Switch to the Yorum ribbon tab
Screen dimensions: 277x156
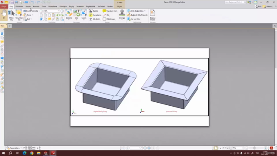point(28,6)
